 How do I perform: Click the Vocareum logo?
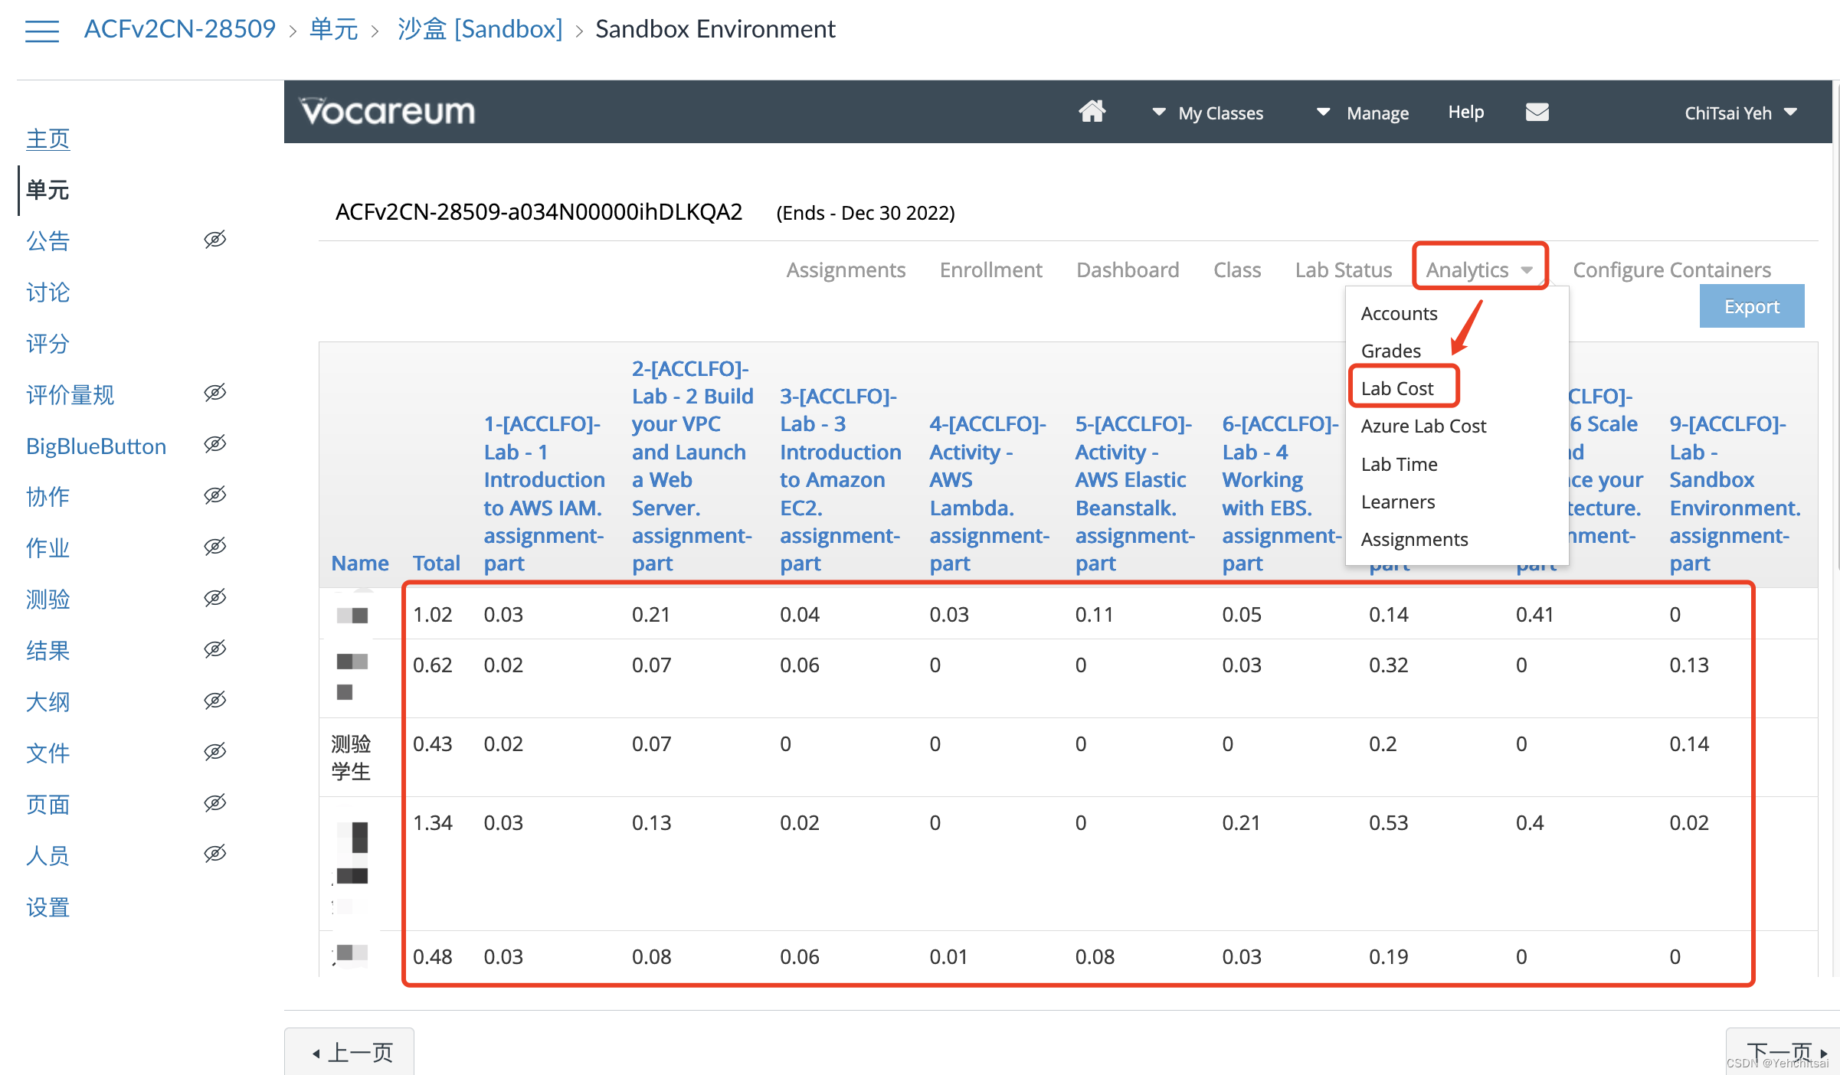387,112
